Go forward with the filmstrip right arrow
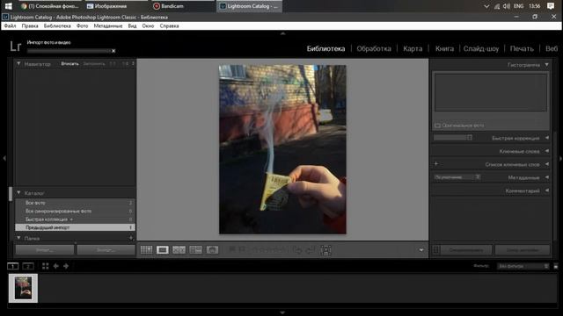 tap(66, 266)
